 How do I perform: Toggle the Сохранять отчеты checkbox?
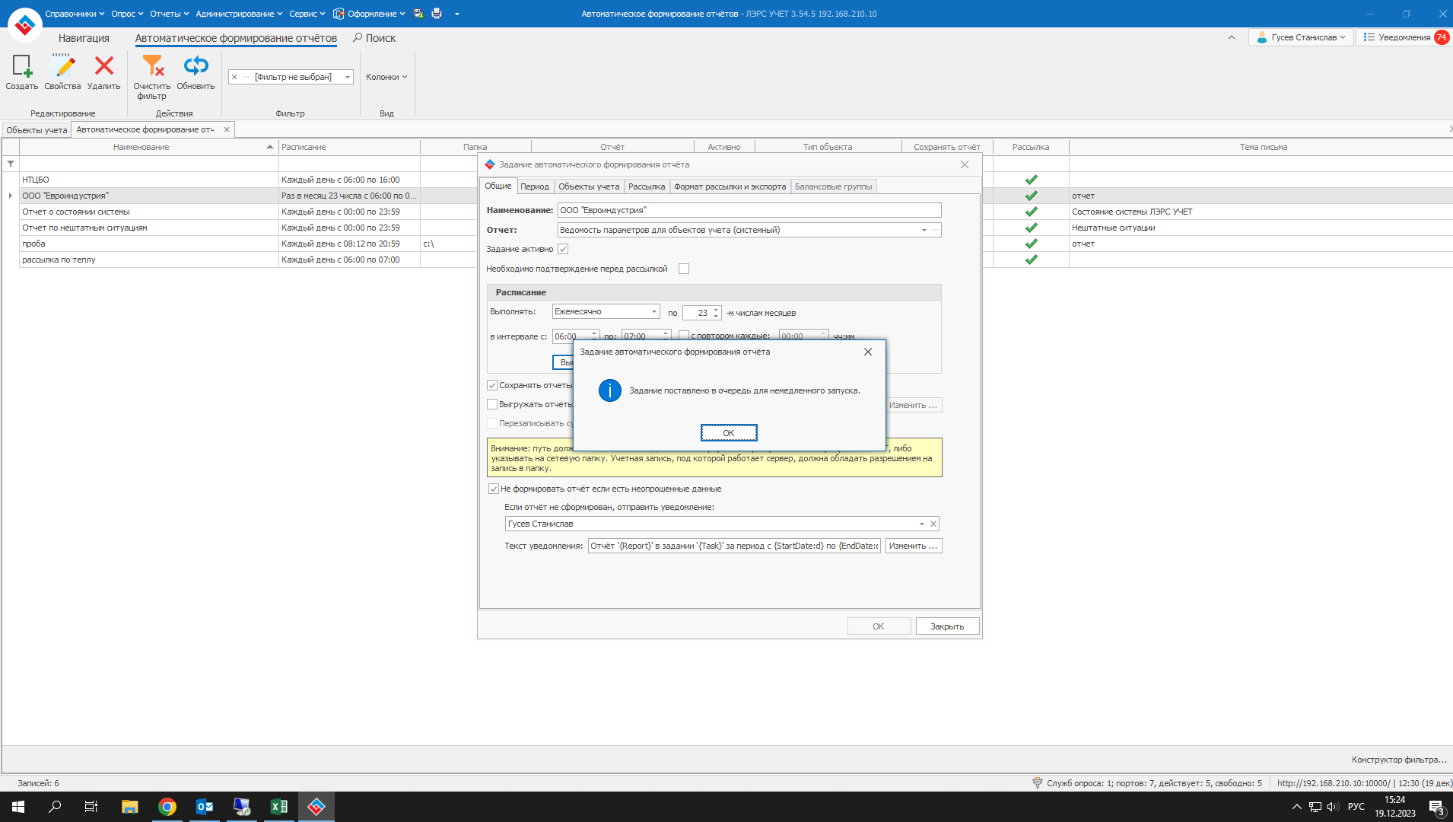pyautogui.click(x=492, y=385)
